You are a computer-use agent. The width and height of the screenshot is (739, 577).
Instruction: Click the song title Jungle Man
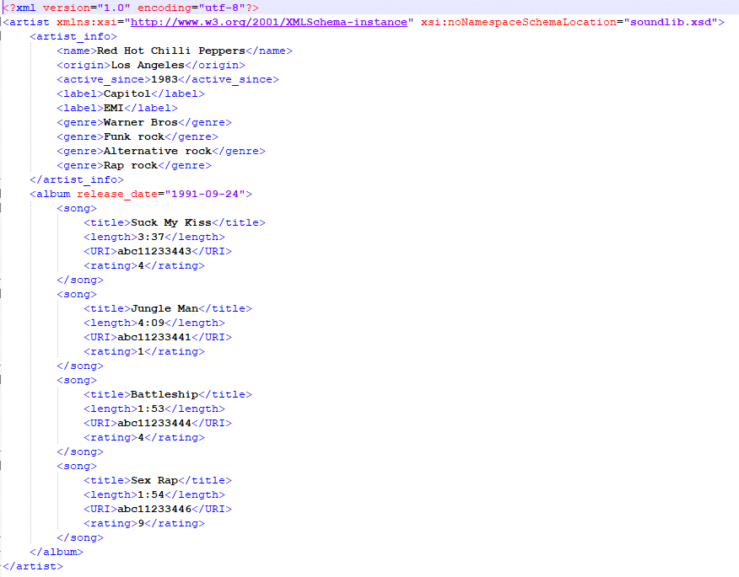coord(165,309)
